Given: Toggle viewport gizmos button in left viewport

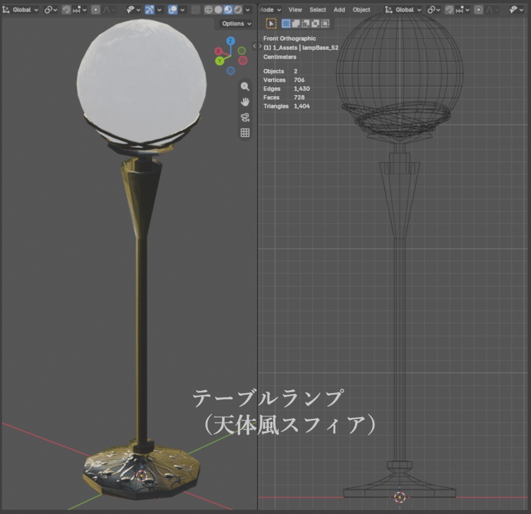Looking at the screenshot, I should [149, 10].
